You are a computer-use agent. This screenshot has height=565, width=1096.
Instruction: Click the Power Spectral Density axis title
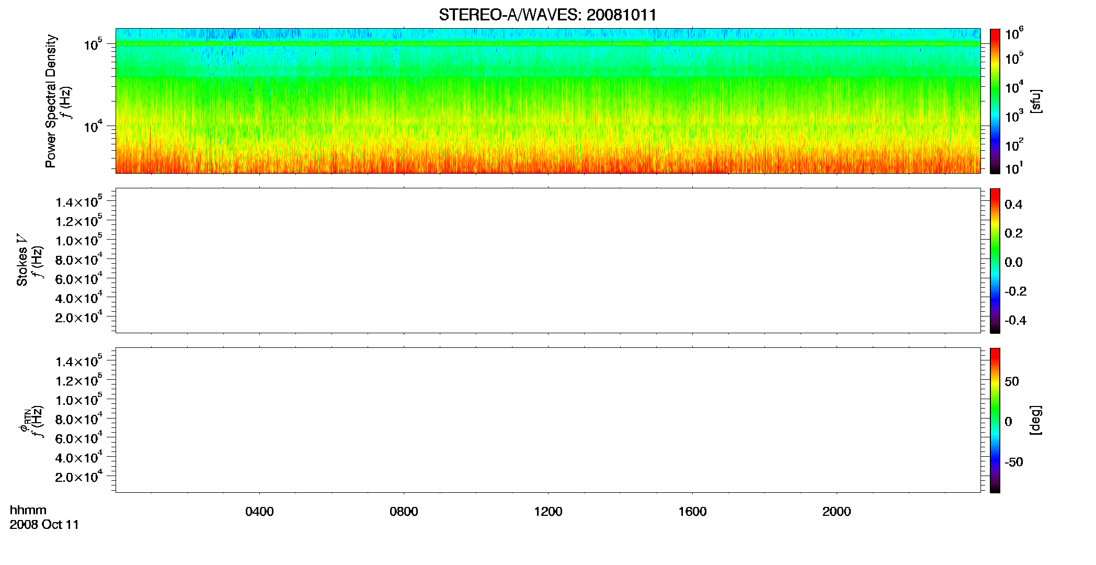51,101
